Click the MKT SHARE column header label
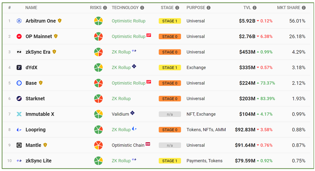This screenshot has height=171, width=315. point(288,8)
